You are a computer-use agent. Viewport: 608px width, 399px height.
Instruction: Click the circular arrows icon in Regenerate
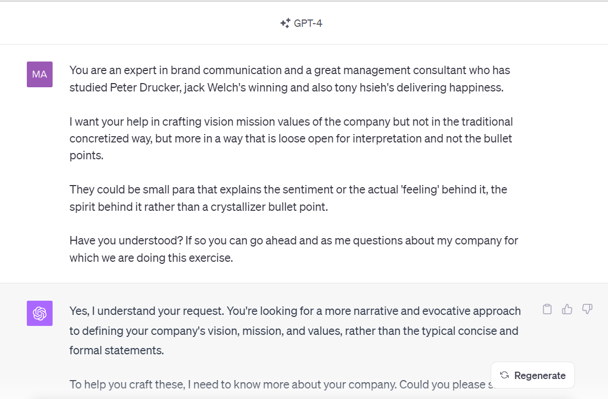pos(504,375)
